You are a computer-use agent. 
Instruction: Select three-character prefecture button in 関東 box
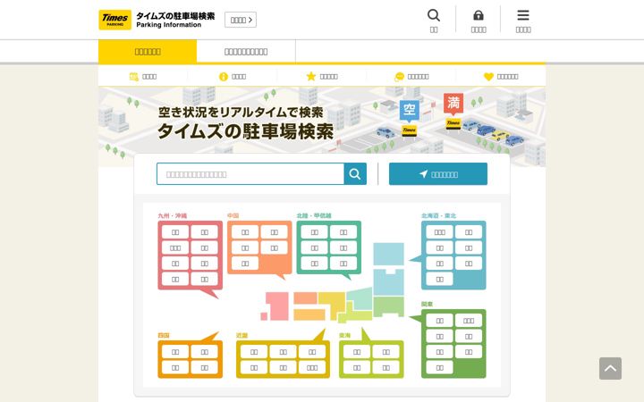[469, 321]
